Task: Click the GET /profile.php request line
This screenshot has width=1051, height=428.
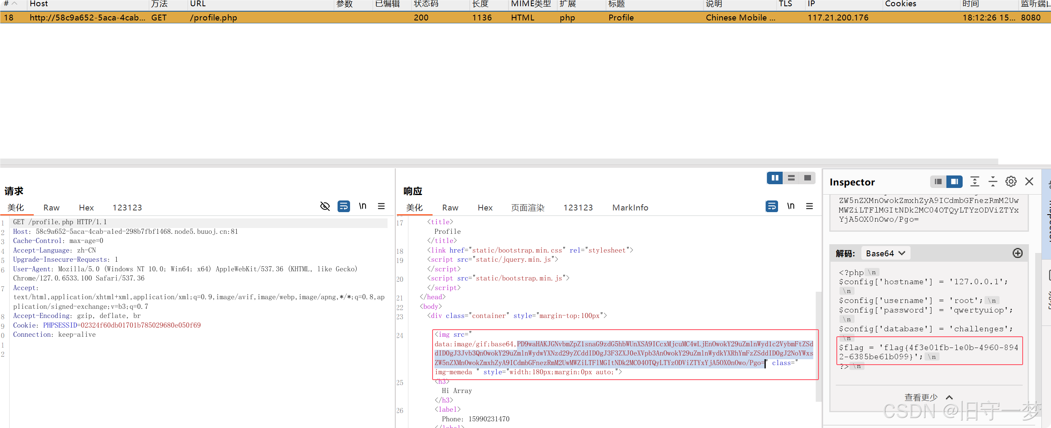Action: [x=60, y=222]
